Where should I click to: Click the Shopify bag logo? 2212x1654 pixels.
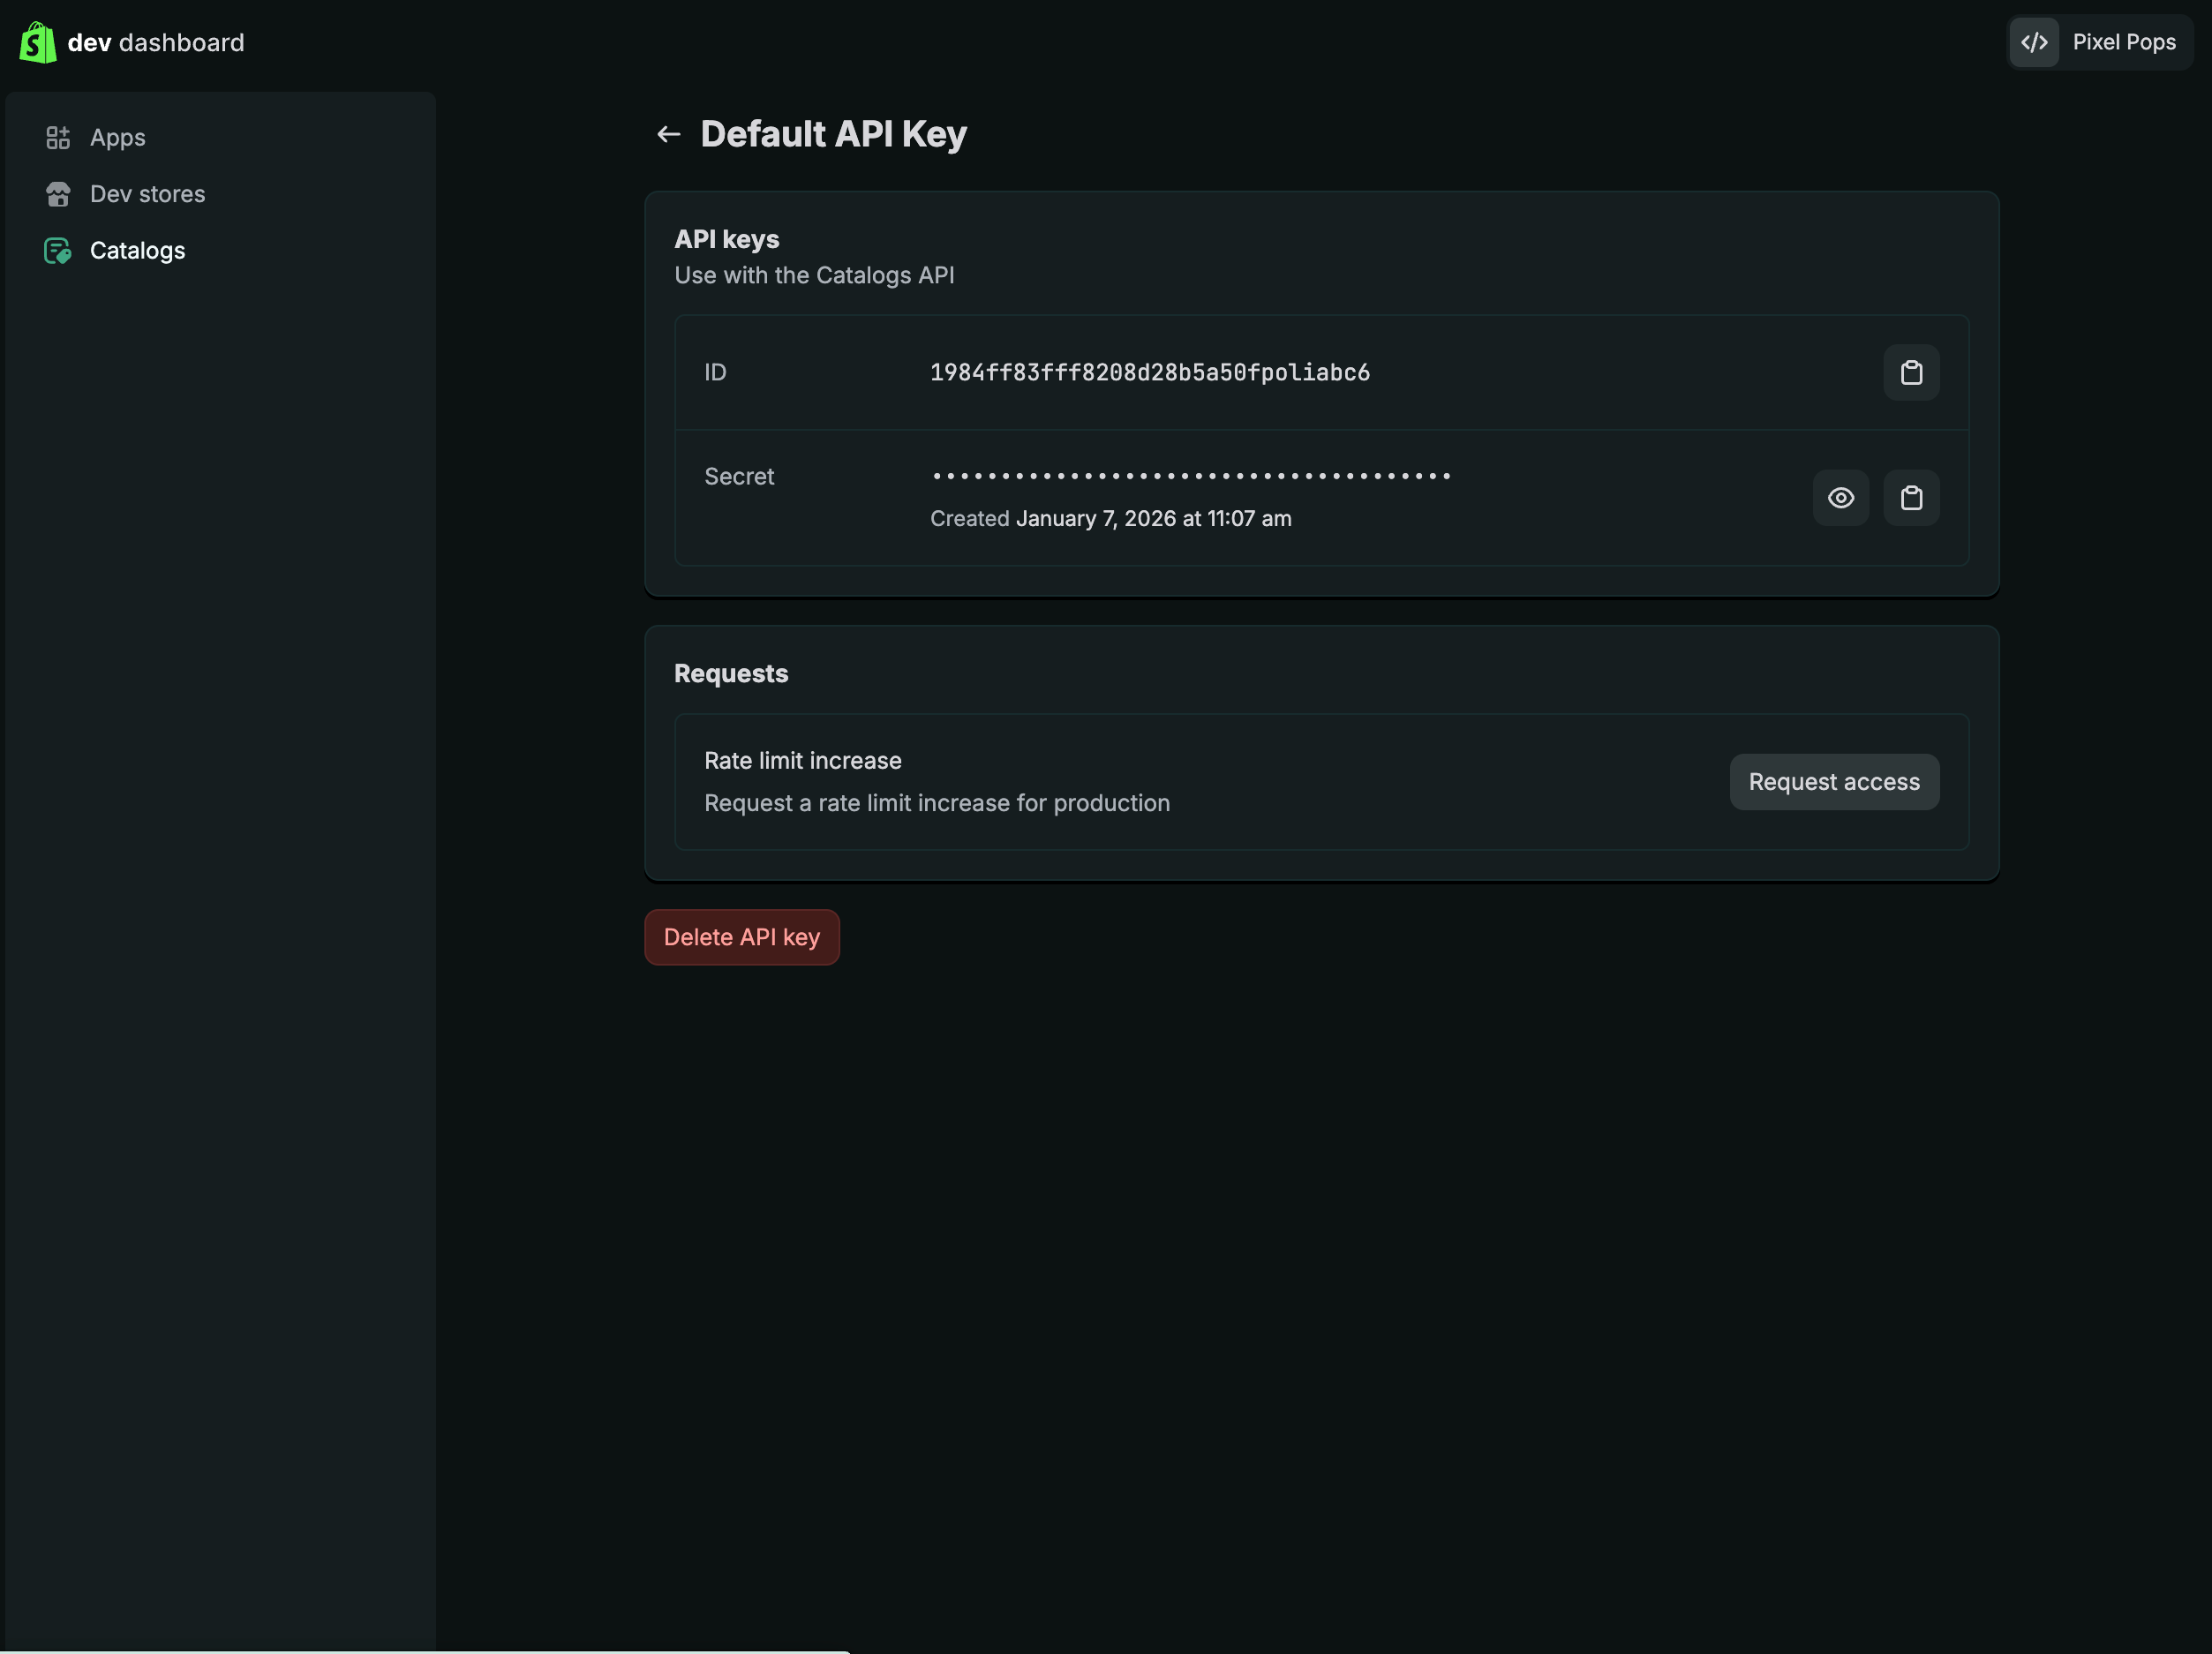tap(38, 42)
